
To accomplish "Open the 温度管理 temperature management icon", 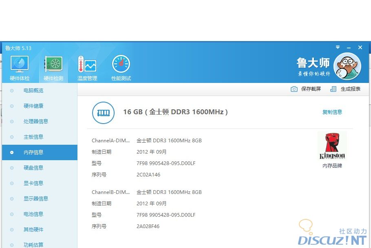I will [87, 68].
